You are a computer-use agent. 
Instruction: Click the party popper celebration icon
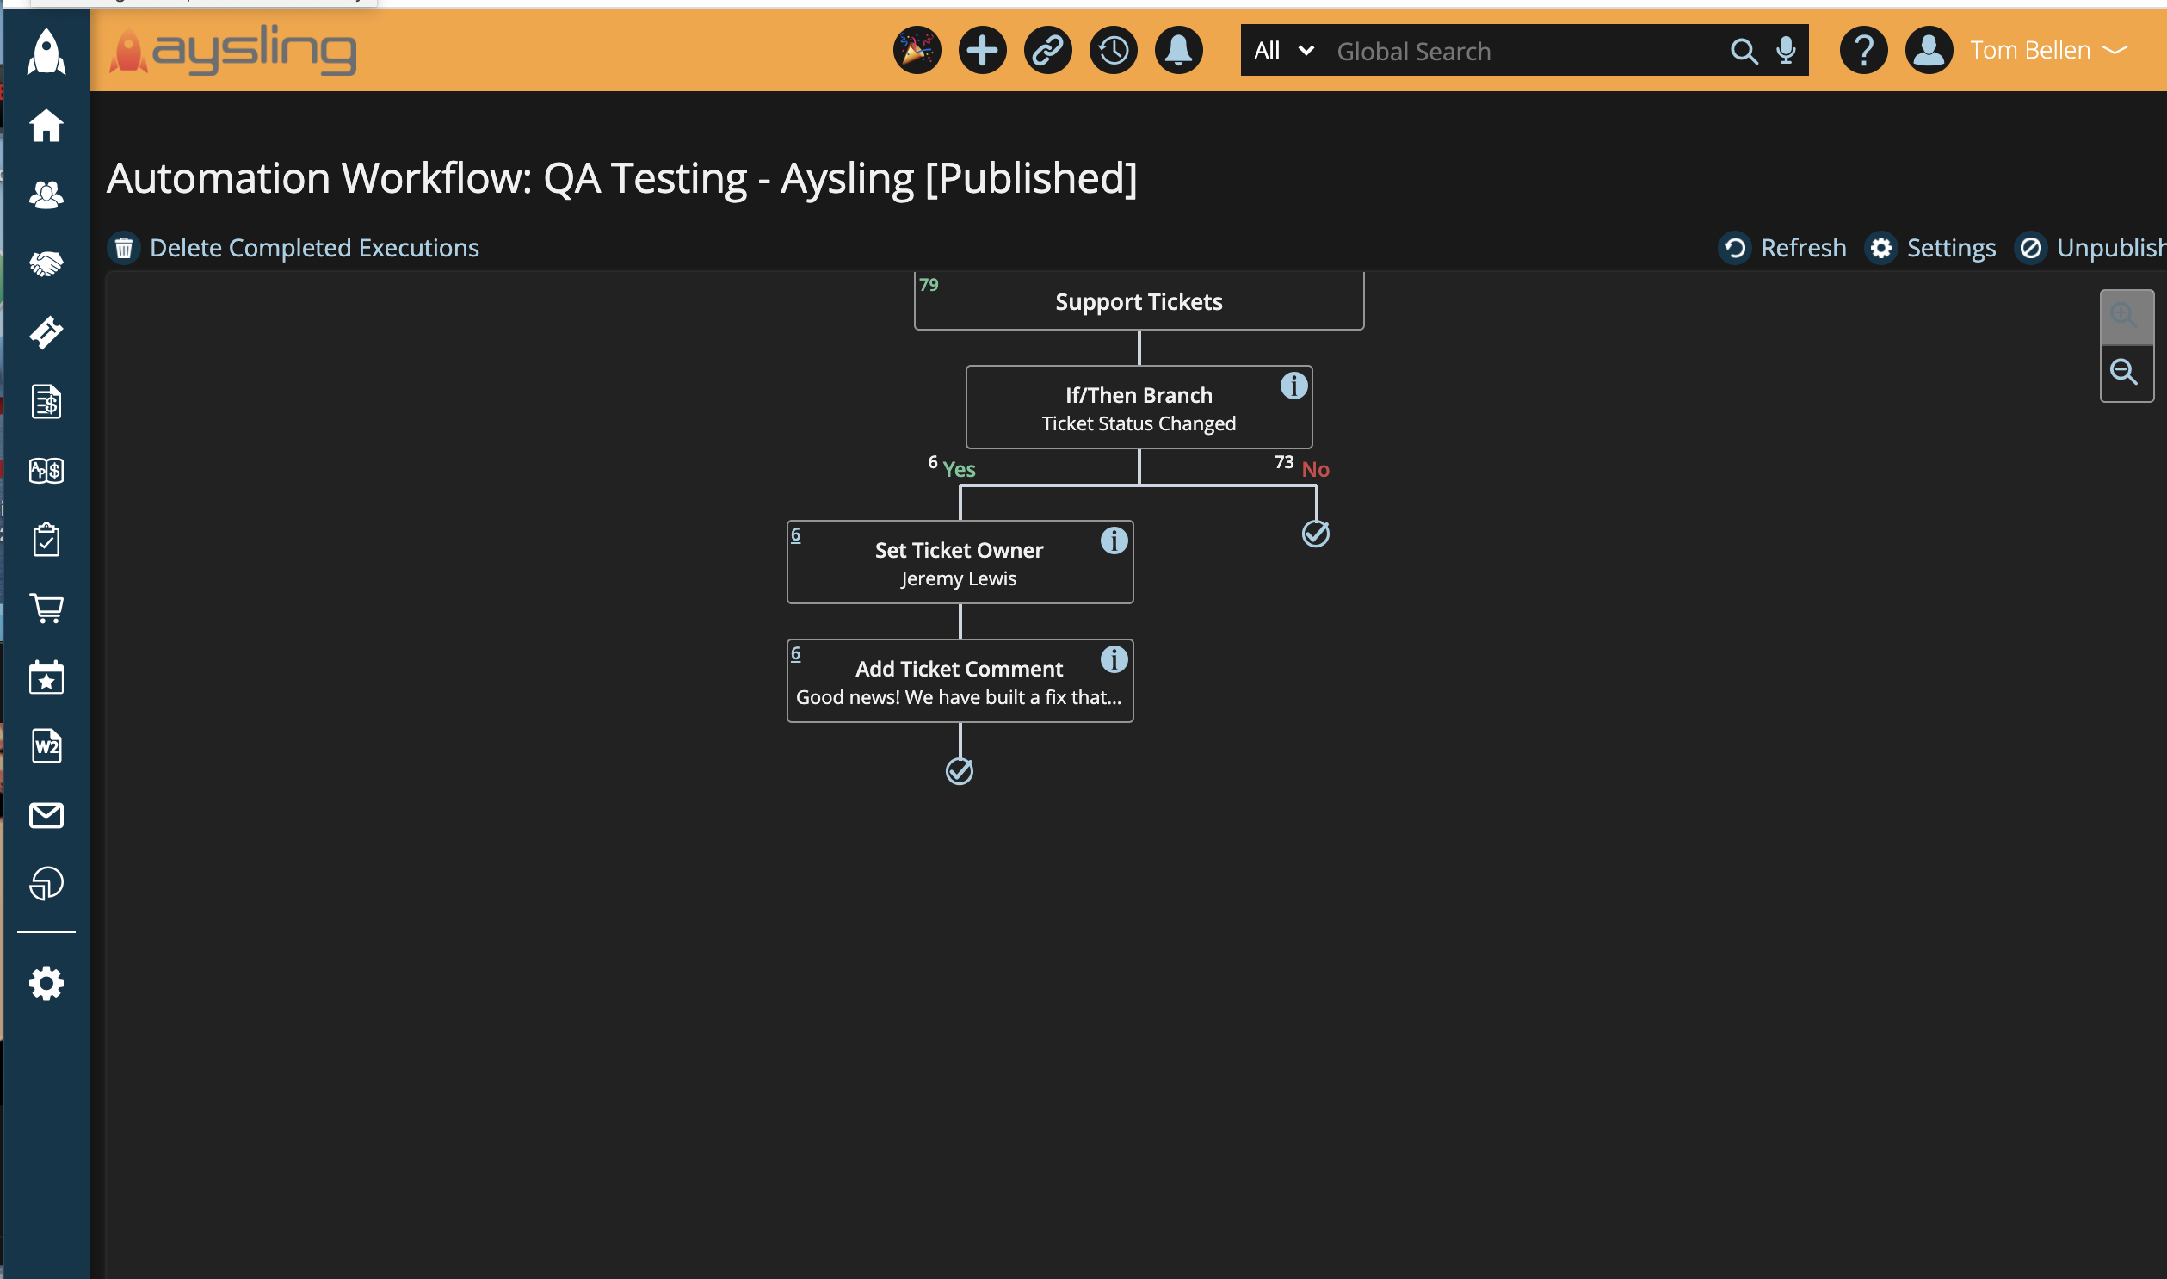(x=917, y=50)
